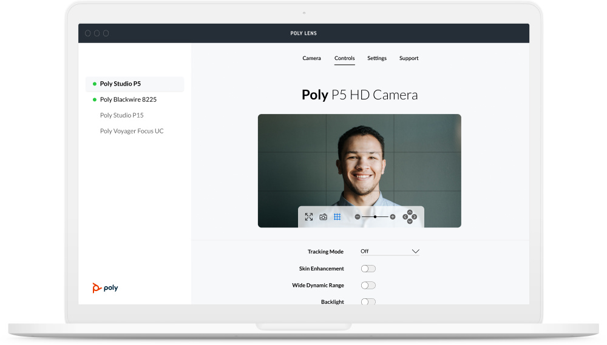The height and width of the screenshot is (345, 607).
Task: Click the Poly P5 HD Camera heading
Action: [x=359, y=95]
